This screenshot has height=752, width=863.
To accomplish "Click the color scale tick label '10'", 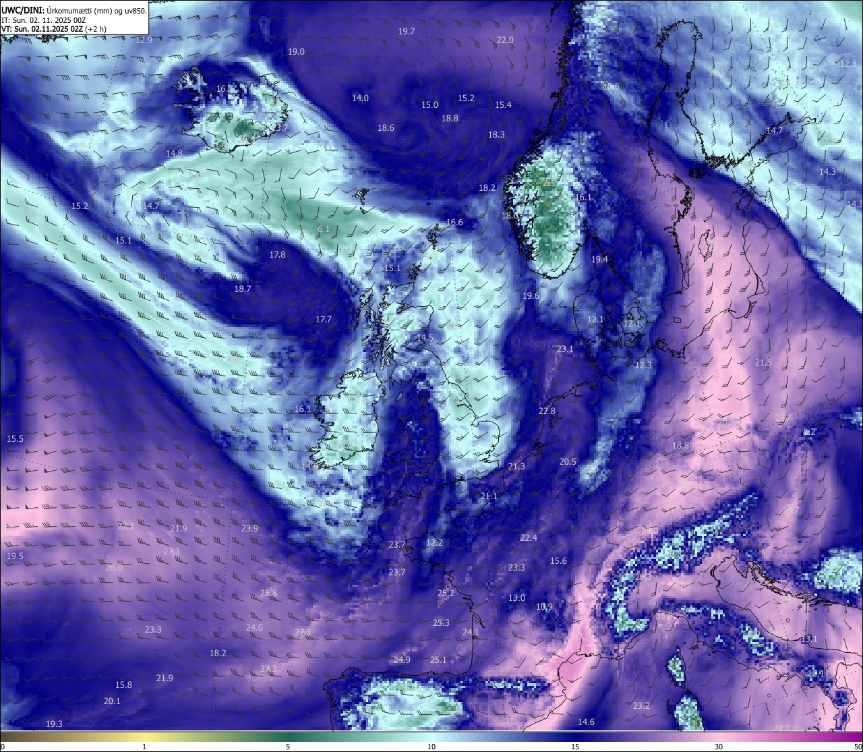I will [431, 747].
